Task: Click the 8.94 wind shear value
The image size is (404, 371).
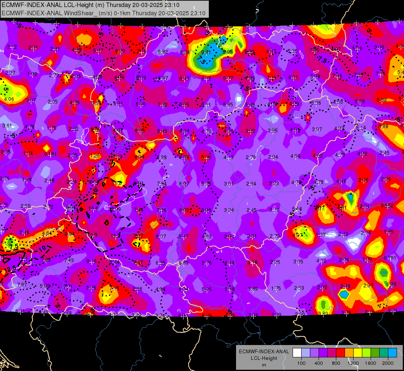Action: coord(139,157)
